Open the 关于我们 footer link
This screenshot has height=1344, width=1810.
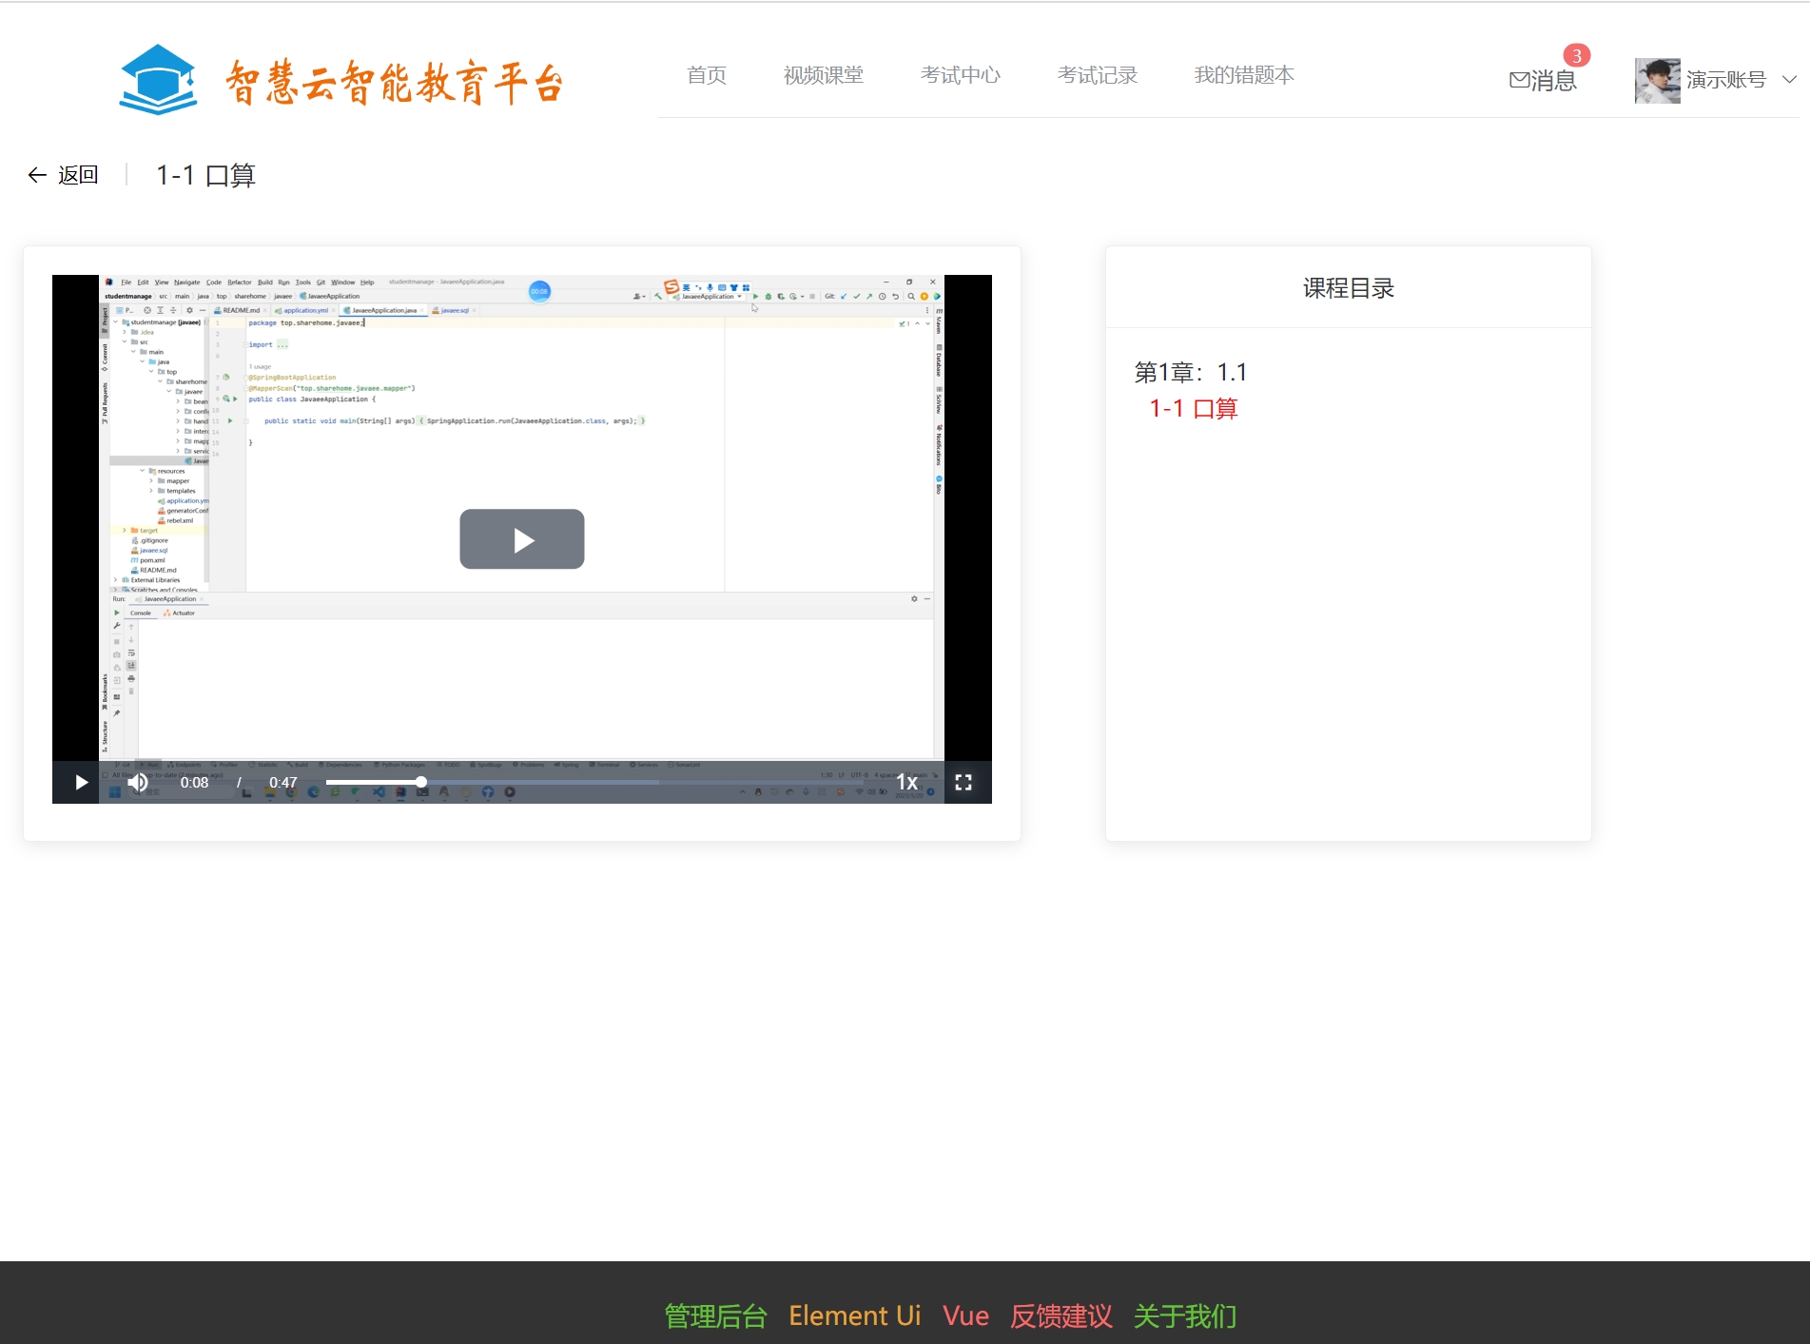1185,1316
